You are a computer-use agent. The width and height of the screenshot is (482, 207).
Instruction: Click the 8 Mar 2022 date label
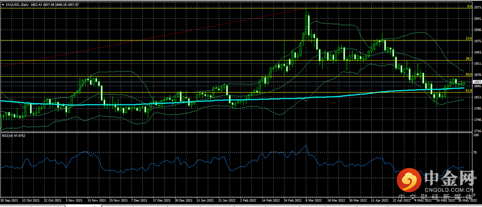pyautogui.click(x=314, y=200)
